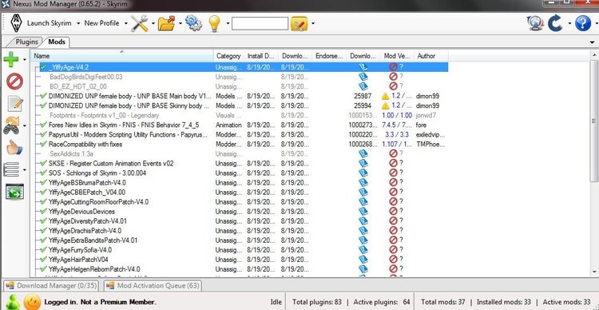Focus the toolbar search text field
Screen dimensions: 599x310
[260, 23]
